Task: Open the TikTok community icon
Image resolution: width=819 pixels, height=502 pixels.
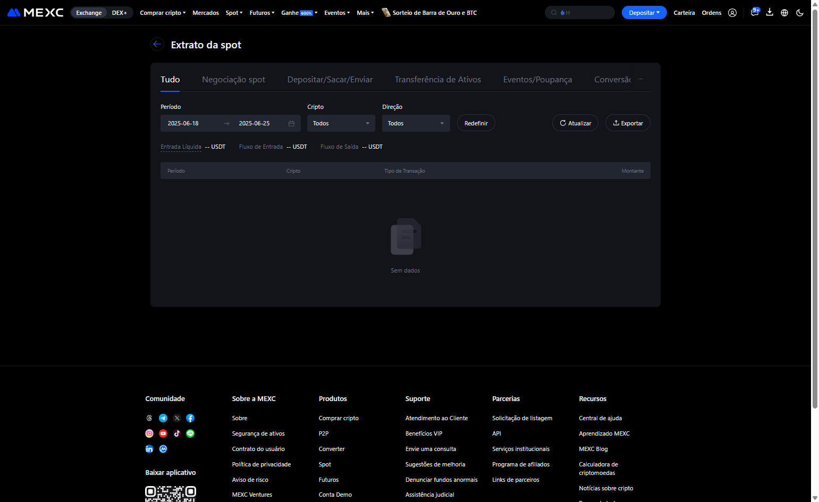Action: point(177,433)
